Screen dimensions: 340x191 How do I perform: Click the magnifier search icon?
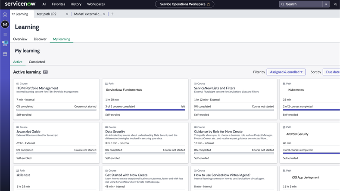pos(283,4)
